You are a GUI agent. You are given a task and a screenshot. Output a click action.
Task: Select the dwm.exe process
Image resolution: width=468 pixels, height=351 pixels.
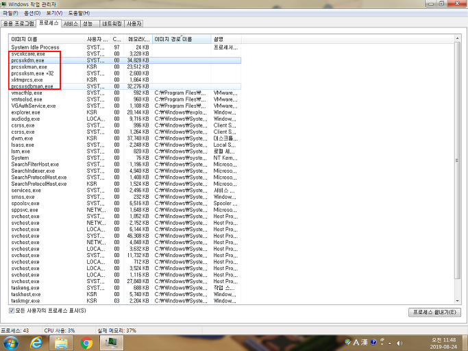125,138
